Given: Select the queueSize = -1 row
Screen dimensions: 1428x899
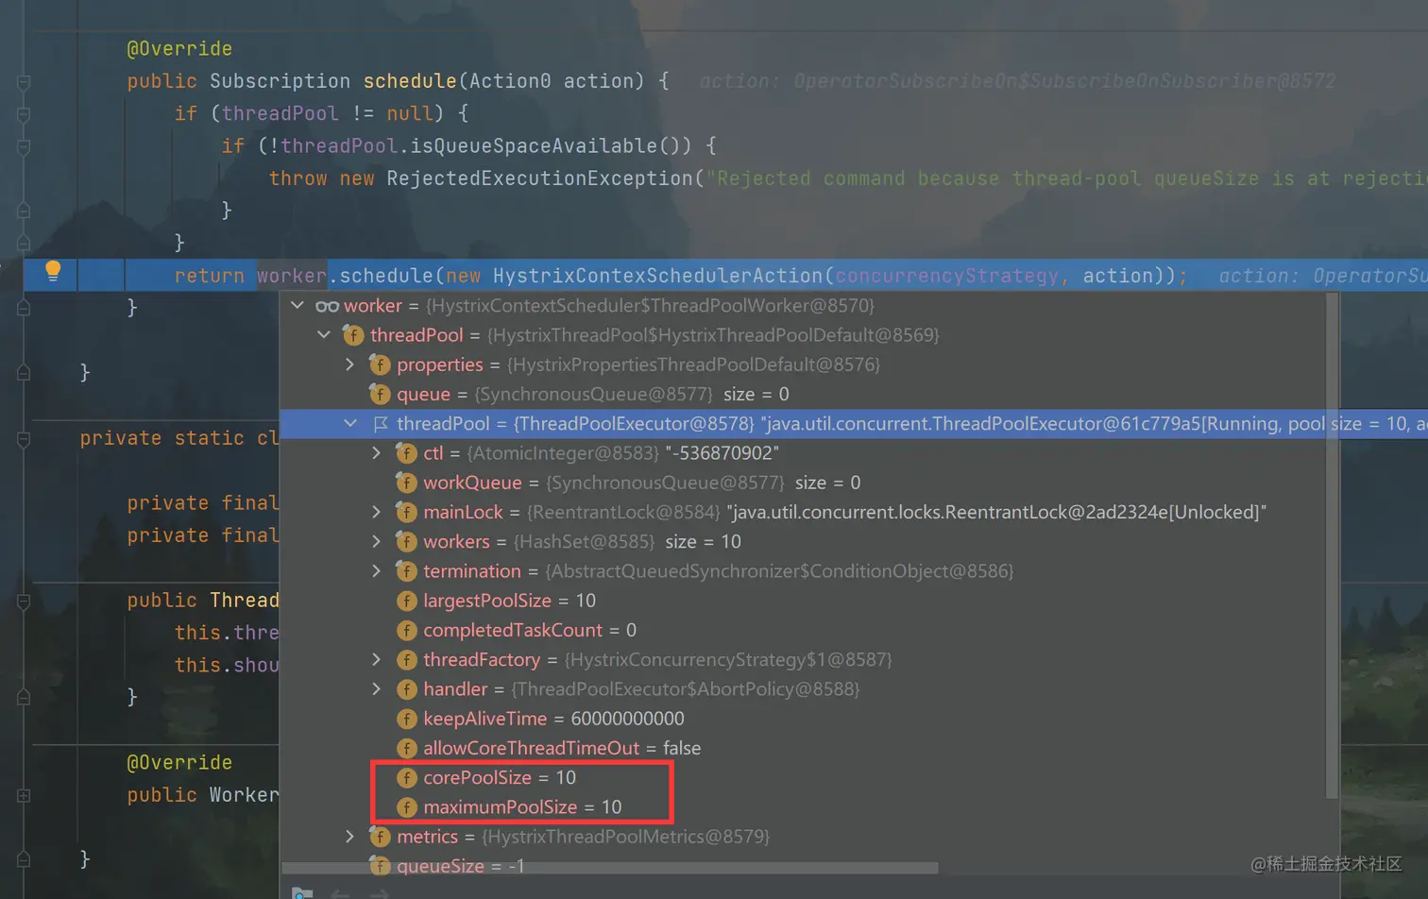Looking at the screenshot, I should coord(803,866).
